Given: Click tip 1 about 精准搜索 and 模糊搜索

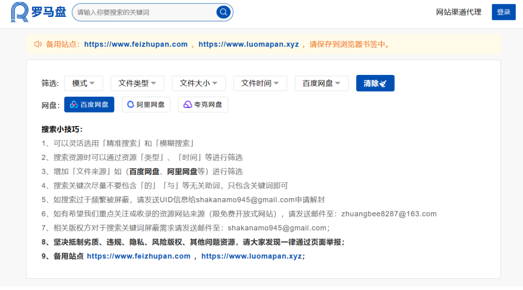Looking at the screenshot, I should (118, 143).
